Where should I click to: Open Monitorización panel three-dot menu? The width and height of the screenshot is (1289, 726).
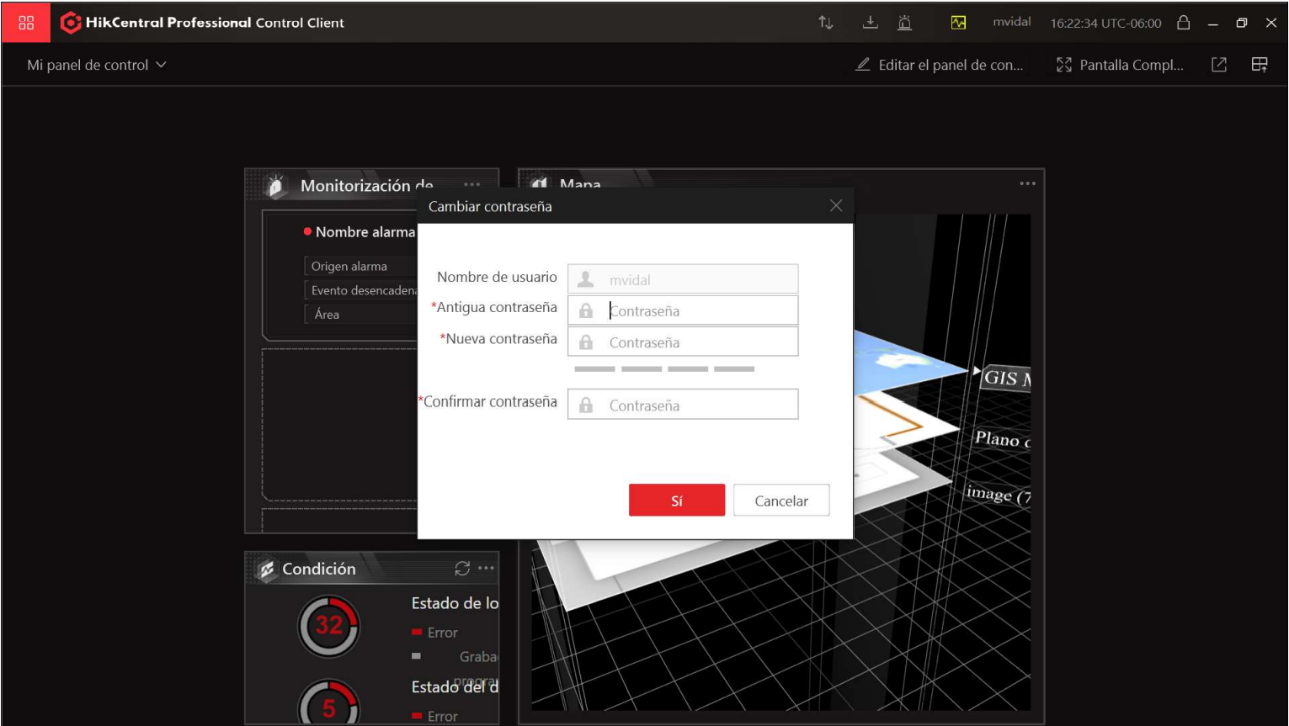[x=472, y=184]
